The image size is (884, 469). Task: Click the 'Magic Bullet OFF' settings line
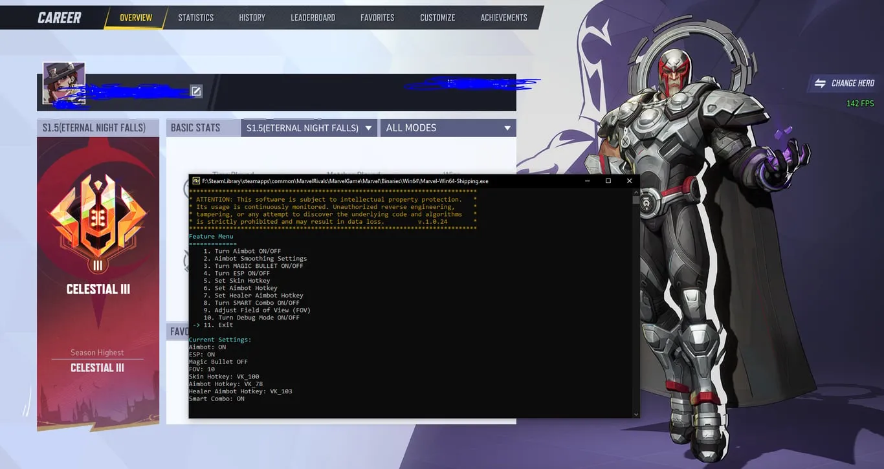click(x=218, y=362)
